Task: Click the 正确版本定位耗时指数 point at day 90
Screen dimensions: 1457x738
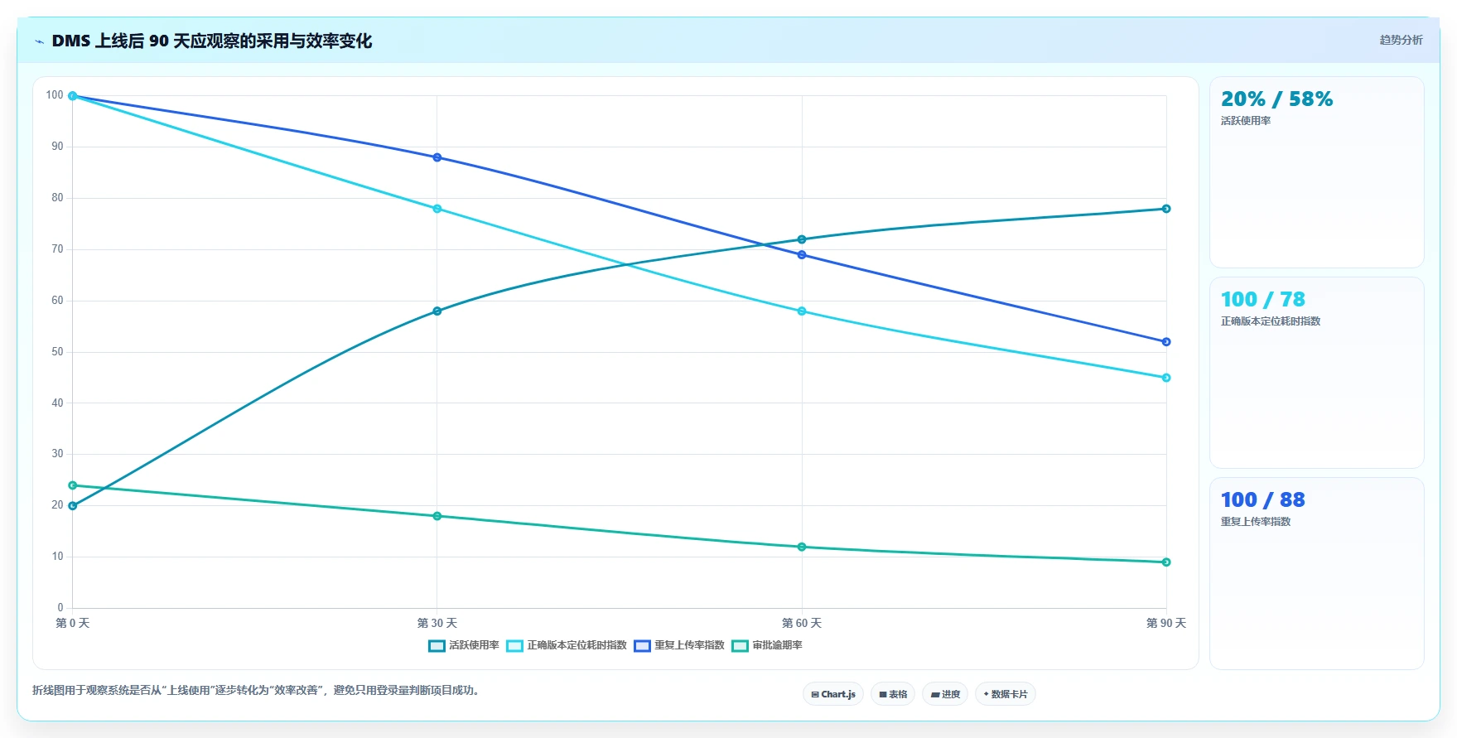Action: coord(1166,378)
